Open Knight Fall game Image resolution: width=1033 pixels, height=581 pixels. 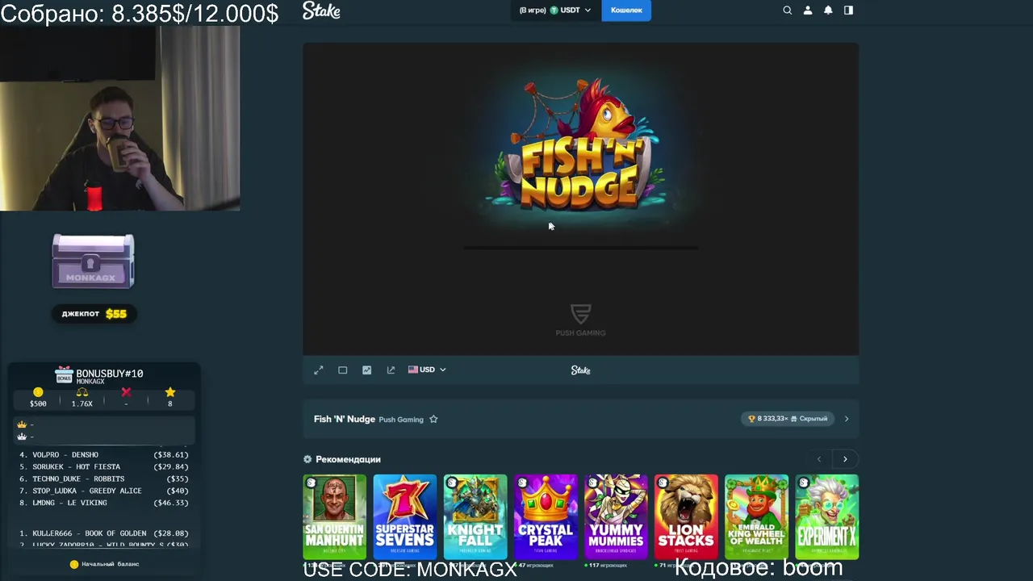[x=475, y=516]
